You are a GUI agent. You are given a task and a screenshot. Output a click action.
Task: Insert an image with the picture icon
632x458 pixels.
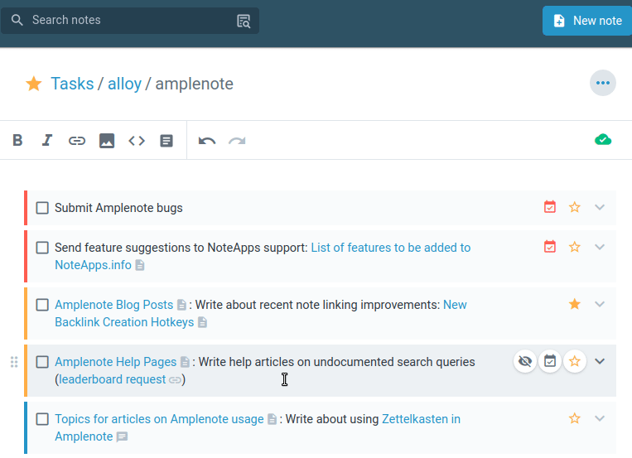(x=107, y=141)
